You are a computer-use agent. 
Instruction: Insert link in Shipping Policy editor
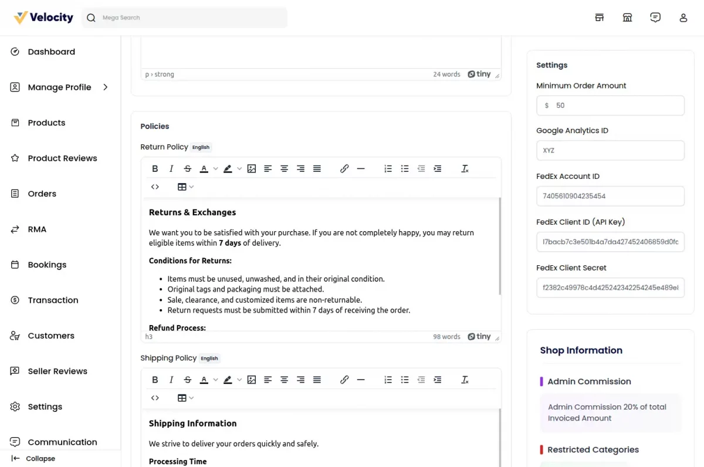(344, 380)
